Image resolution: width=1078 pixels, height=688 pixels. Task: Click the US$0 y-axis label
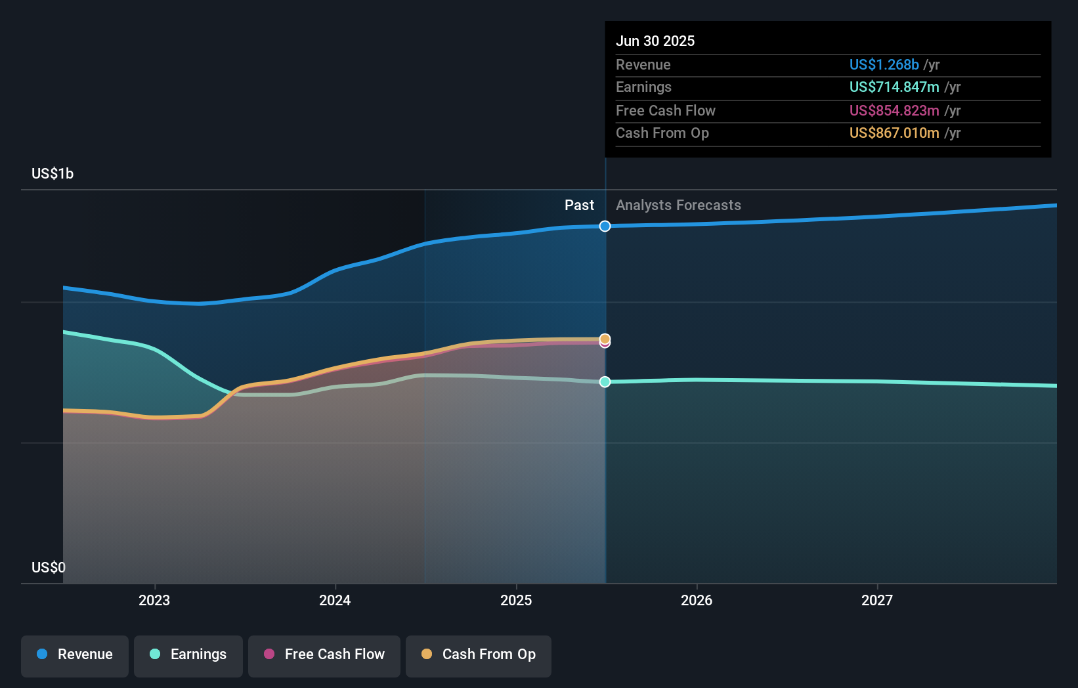(49, 567)
